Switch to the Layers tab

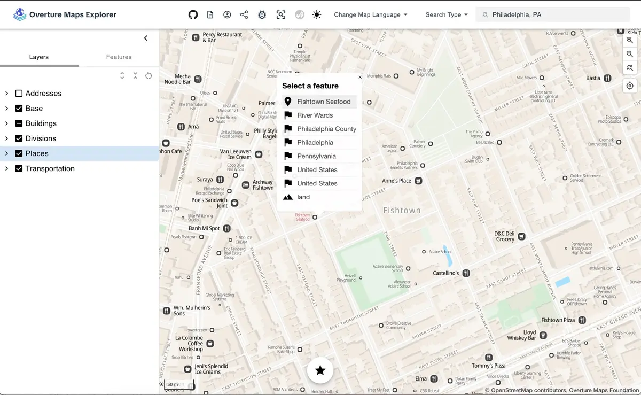(x=38, y=57)
